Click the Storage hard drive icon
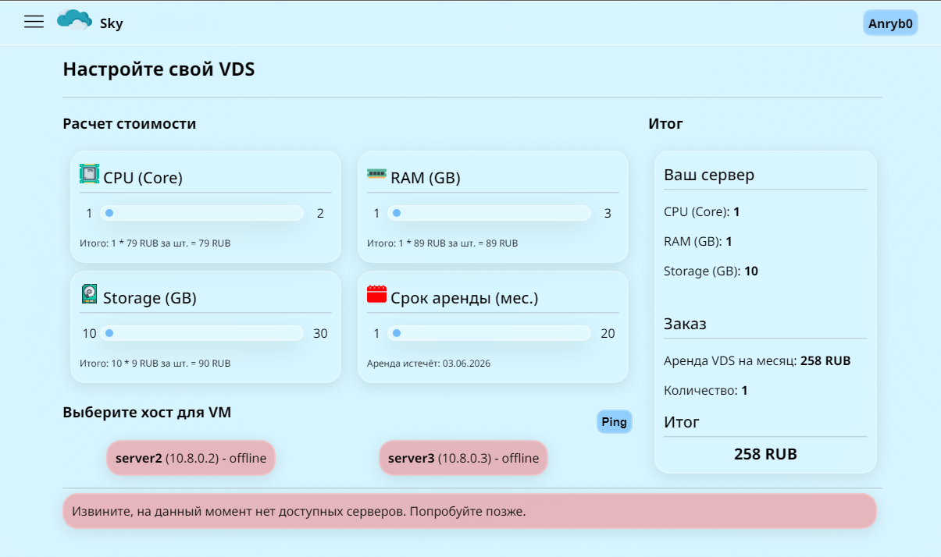The image size is (941, 557). click(90, 294)
